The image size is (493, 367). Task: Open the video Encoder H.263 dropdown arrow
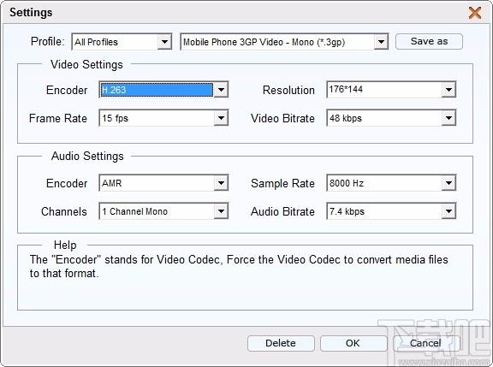(221, 90)
